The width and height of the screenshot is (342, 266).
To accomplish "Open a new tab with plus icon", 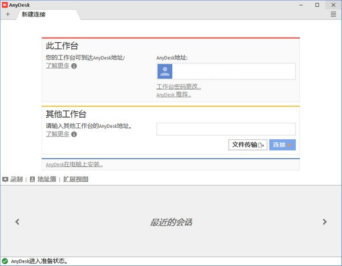I will [x=8, y=14].
